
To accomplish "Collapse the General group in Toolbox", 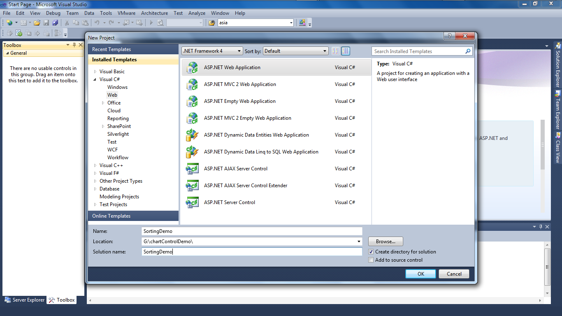I will click(7, 53).
